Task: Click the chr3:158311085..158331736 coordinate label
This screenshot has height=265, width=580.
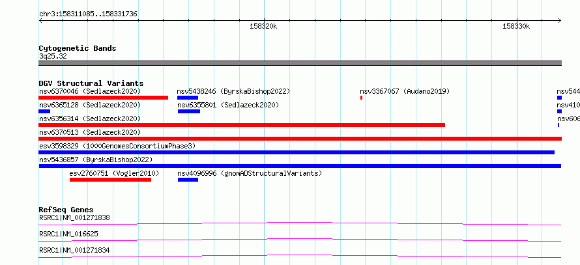Action: coord(88,14)
